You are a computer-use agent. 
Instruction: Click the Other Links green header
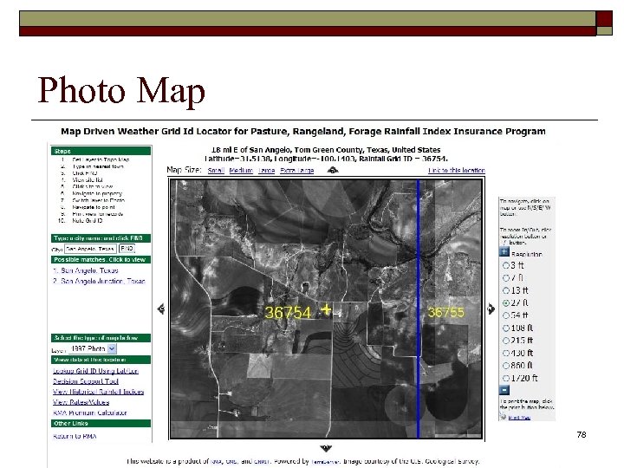101,424
